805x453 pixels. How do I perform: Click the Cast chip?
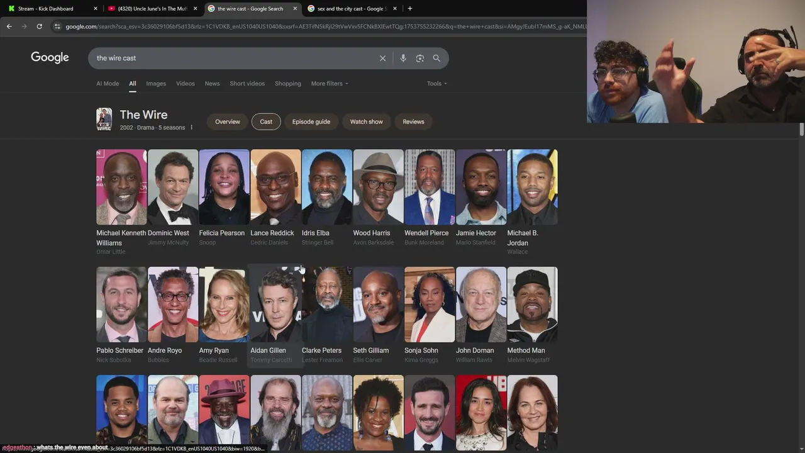tap(266, 121)
